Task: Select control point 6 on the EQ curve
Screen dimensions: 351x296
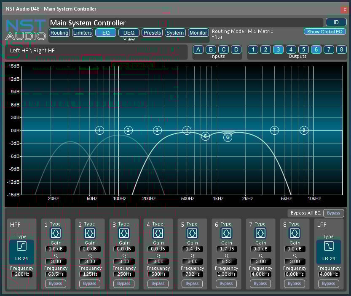Action: pos(228,137)
